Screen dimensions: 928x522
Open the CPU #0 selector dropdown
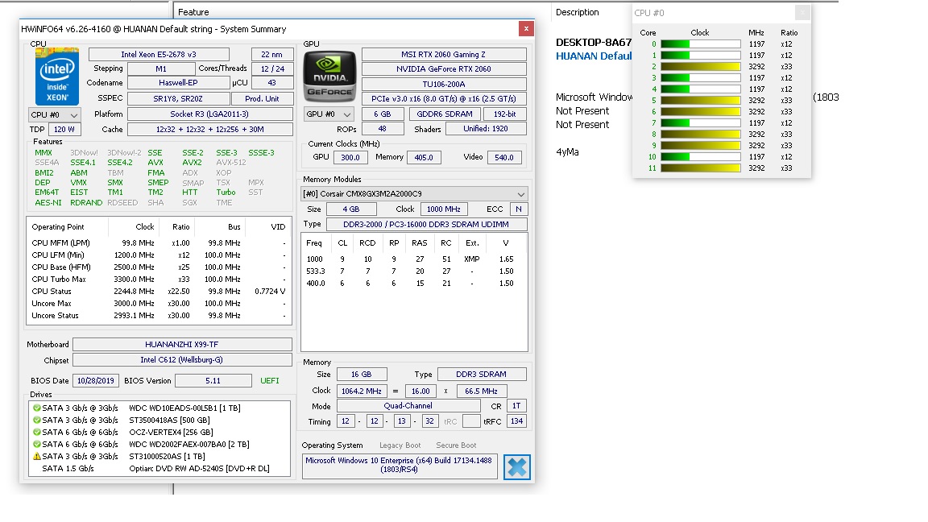tap(54, 115)
